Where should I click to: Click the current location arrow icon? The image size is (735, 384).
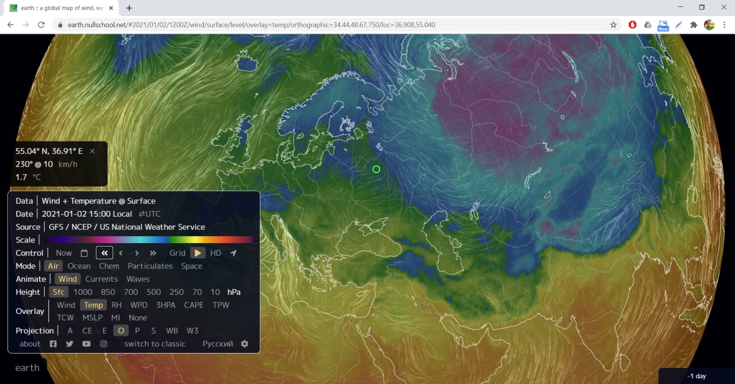pos(233,253)
